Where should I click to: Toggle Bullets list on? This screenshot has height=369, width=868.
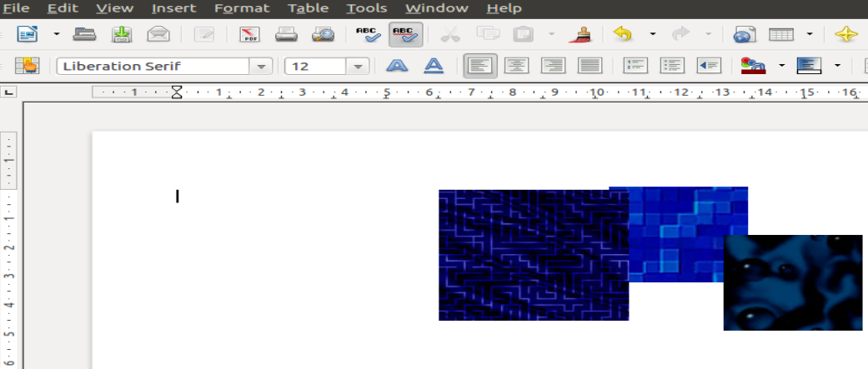[672, 67]
